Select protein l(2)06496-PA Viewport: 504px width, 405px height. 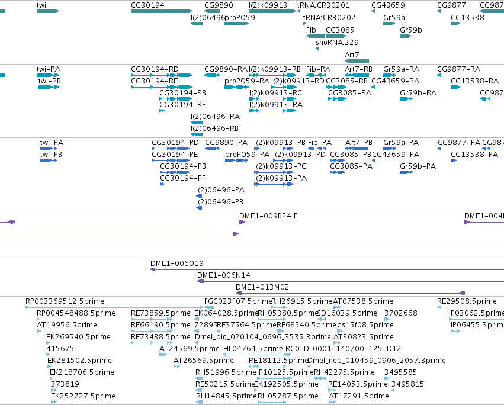199,196
